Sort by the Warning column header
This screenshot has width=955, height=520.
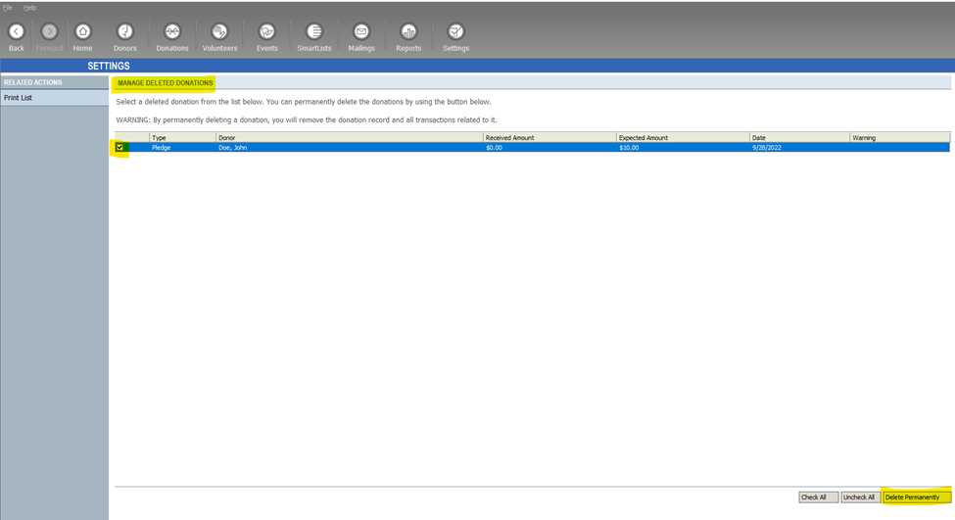(899, 138)
